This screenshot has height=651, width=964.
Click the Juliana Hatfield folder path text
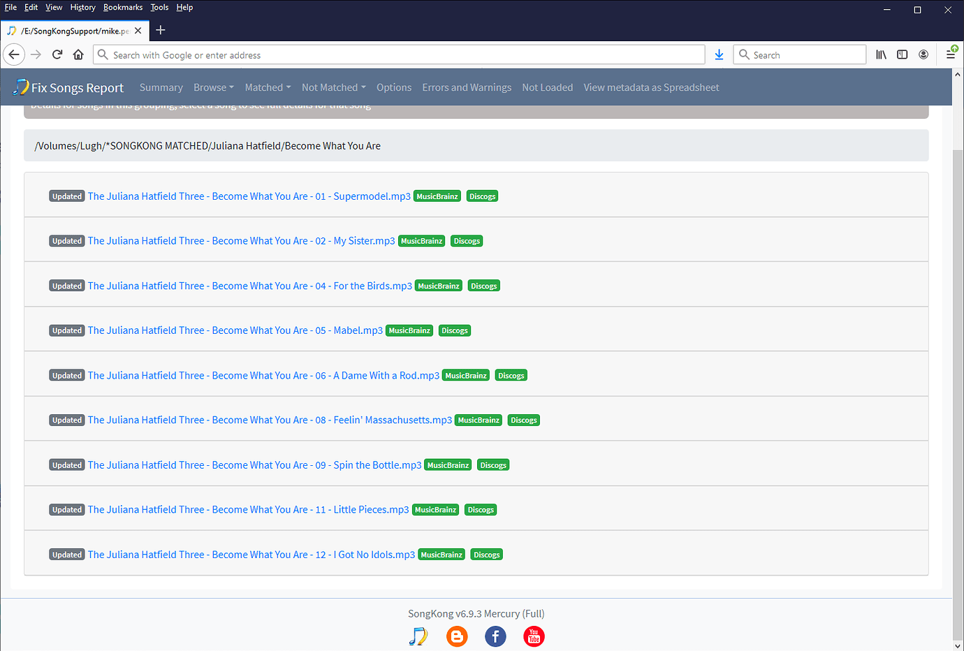207,146
